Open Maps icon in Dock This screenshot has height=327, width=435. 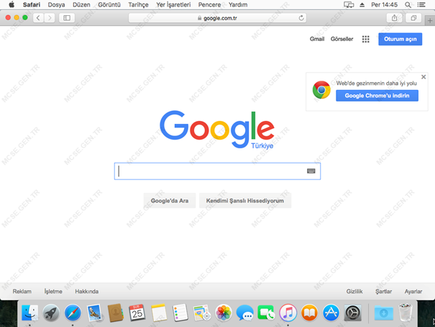(202, 313)
